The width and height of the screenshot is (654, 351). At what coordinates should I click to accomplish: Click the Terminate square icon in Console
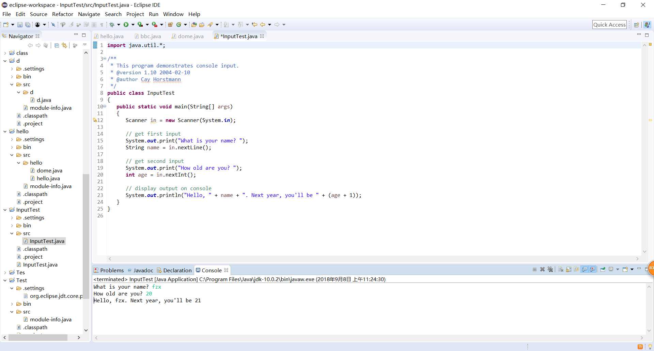[534, 270]
